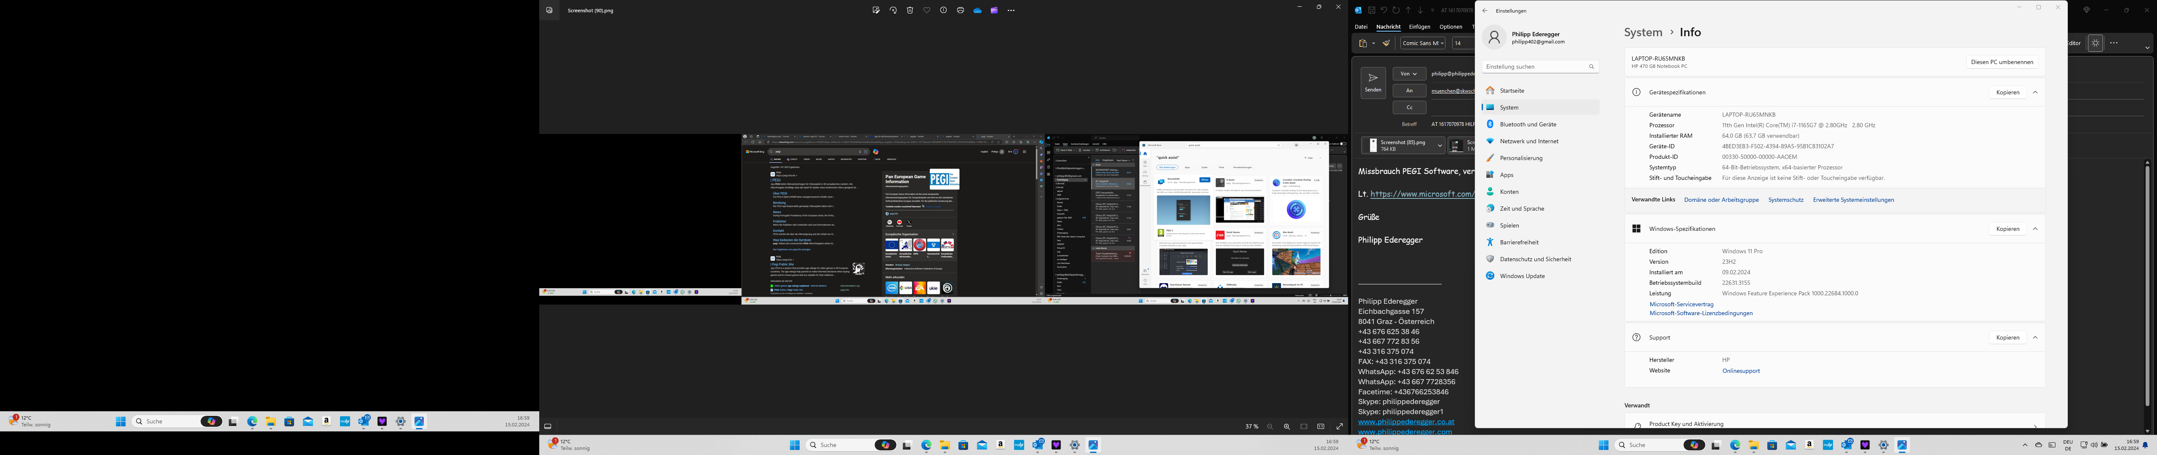Screen dimensions: 2157x455
Task: Select the format painter brush in Outlook
Action: point(1386,43)
